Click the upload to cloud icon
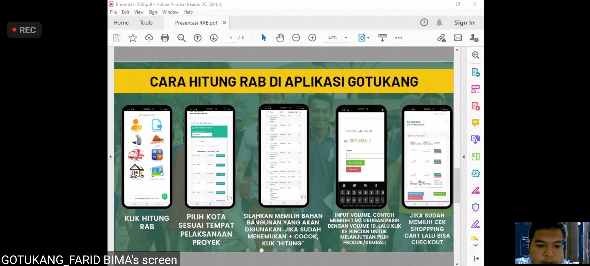The image size is (590, 266). [149, 38]
